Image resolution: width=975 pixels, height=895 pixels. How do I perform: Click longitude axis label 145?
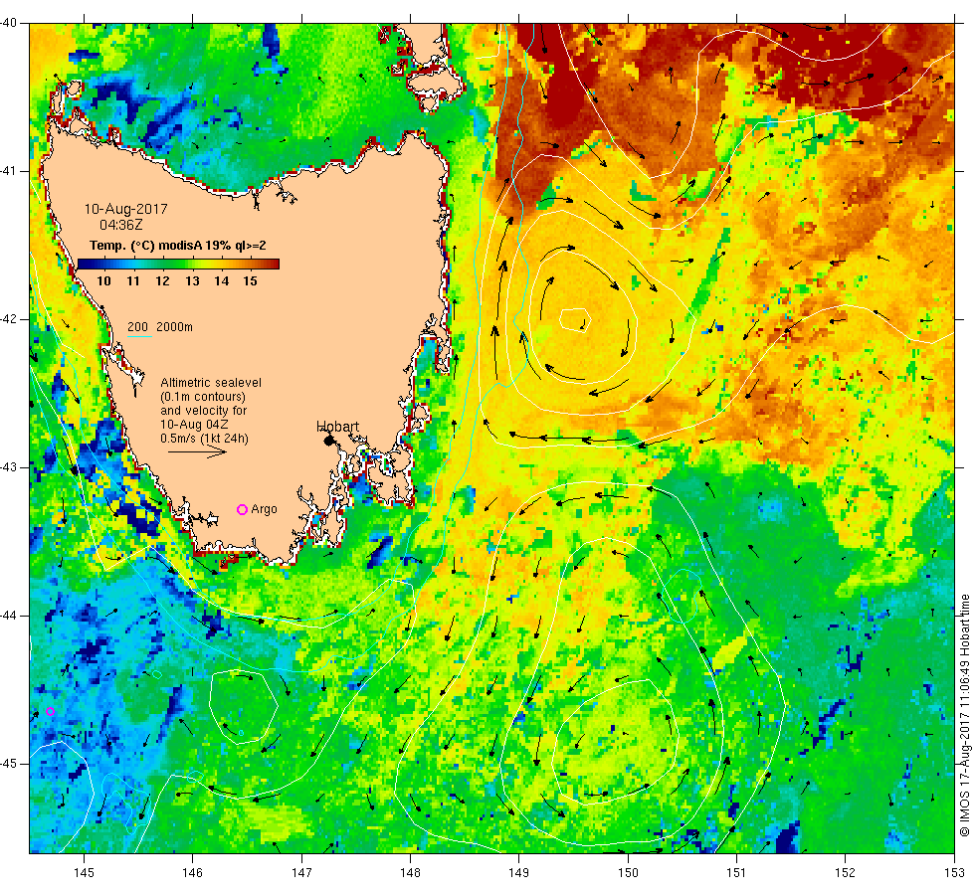[x=84, y=873]
